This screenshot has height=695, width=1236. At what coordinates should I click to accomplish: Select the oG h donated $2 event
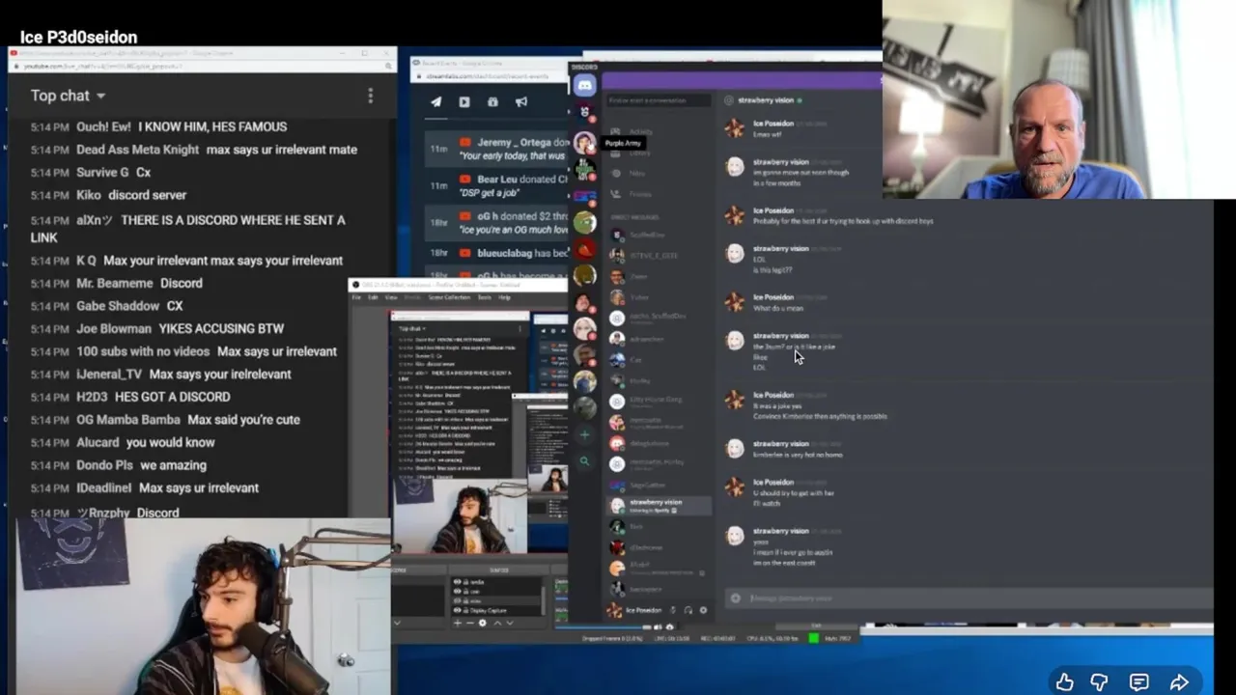click(x=497, y=223)
